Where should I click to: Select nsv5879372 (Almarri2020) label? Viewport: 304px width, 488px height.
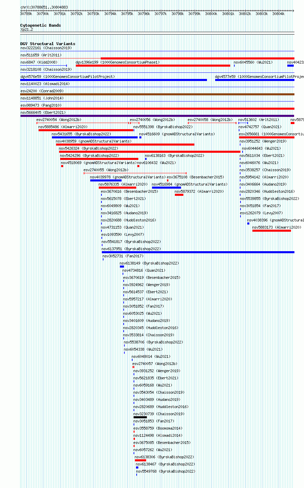199,192
